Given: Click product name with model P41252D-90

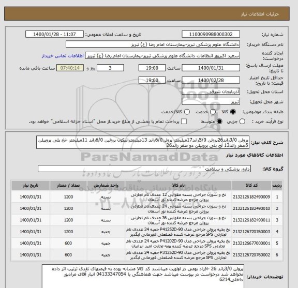Looking at the screenshot, I should click(x=178, y=232).
